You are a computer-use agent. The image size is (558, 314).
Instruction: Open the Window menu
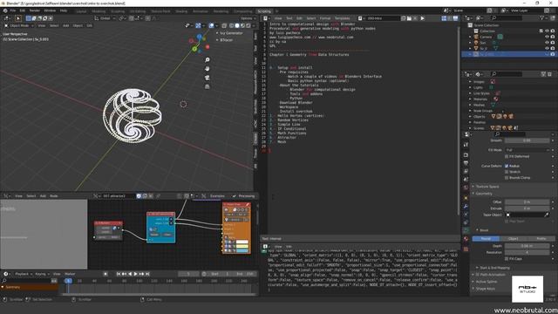(50, 10)
